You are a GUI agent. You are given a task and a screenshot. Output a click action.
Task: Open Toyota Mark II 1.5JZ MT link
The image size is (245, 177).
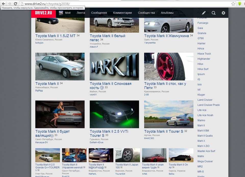point(55,36)
